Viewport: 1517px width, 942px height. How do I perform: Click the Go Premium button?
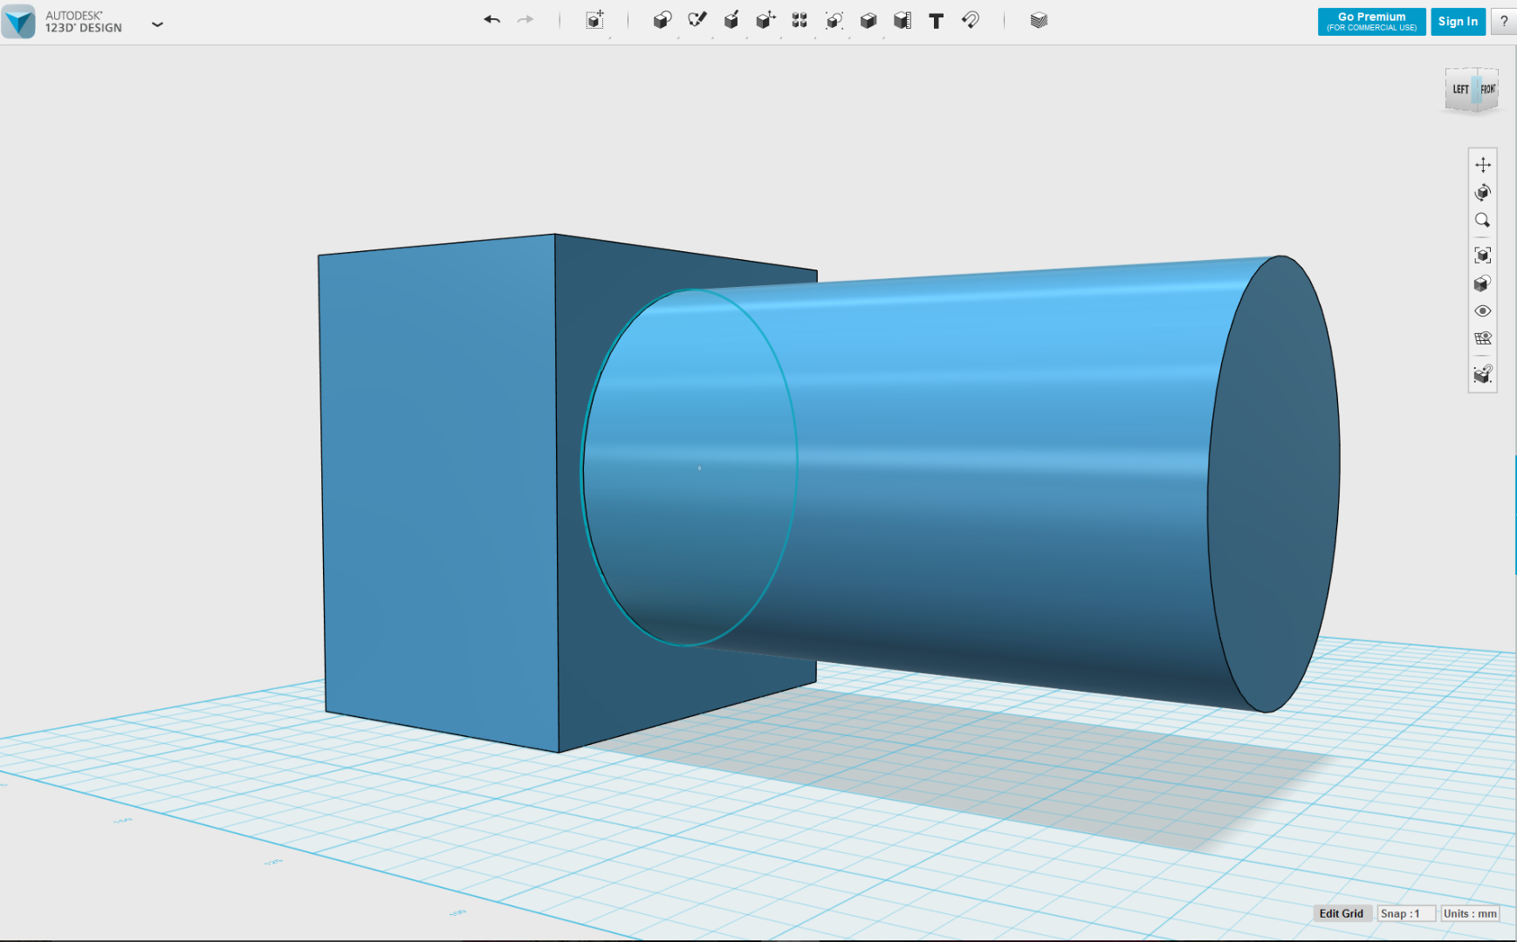(x=1371, y=22)
